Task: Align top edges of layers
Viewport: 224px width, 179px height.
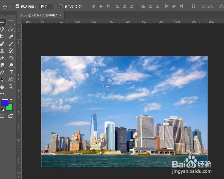Action: point(94,6)
